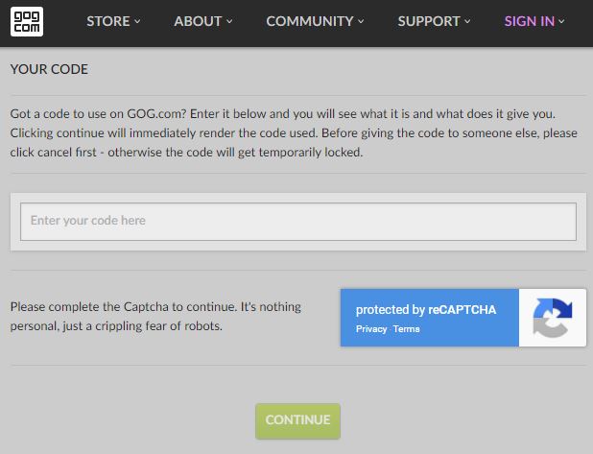Click the GOG.com logo
This screenshot has width=593, height=454.
[x=27, y=21]
